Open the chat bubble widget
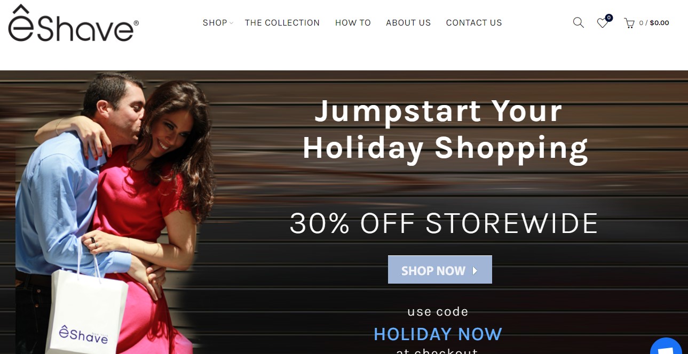688x354 pixels. (666, 346)
